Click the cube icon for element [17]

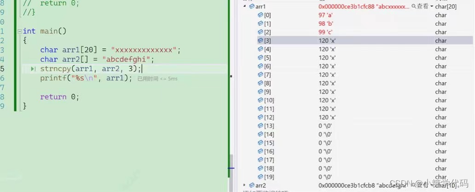point(260,160)
